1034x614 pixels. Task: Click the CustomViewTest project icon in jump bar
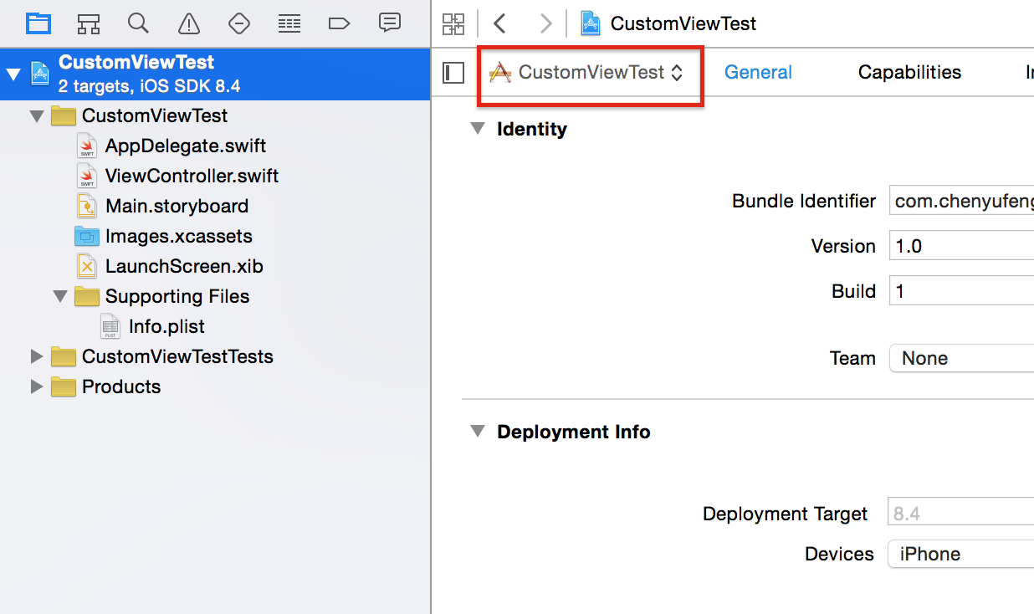pyautogui.click(x=591, y=23)
